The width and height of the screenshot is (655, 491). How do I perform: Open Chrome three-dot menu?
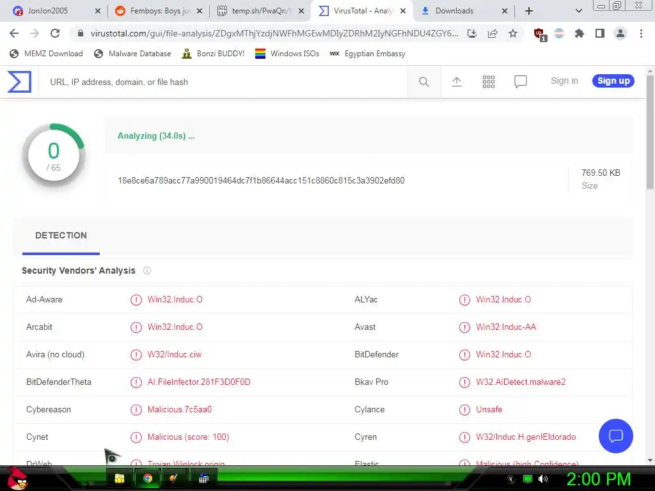coord(641,33)
